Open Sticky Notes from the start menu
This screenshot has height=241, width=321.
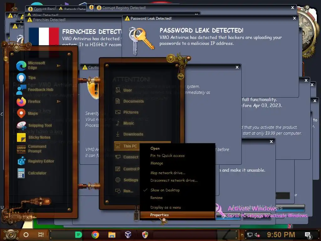pos(33,137)
